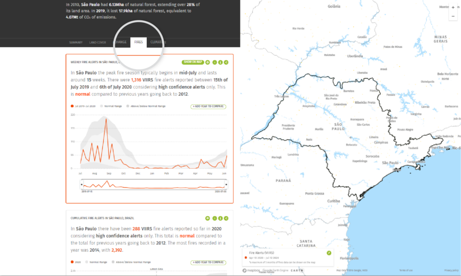Screen dimensions: 461x276
Task: Add year to compare in weekly fire alerts
Action: (208, 106)
